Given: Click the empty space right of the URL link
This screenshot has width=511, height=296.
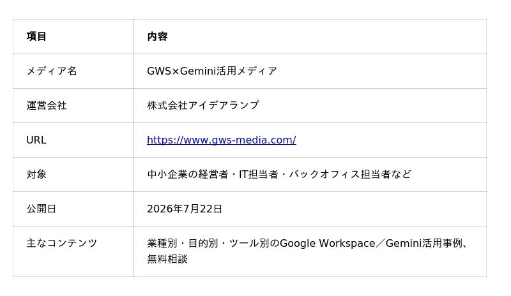Looking at the screenshot, I should click(x=391, y=140).
